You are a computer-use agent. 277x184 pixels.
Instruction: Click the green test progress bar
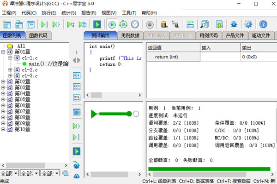[x=209, y=169]
